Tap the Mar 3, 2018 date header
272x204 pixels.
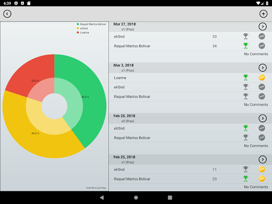click(x=123, y=65)
